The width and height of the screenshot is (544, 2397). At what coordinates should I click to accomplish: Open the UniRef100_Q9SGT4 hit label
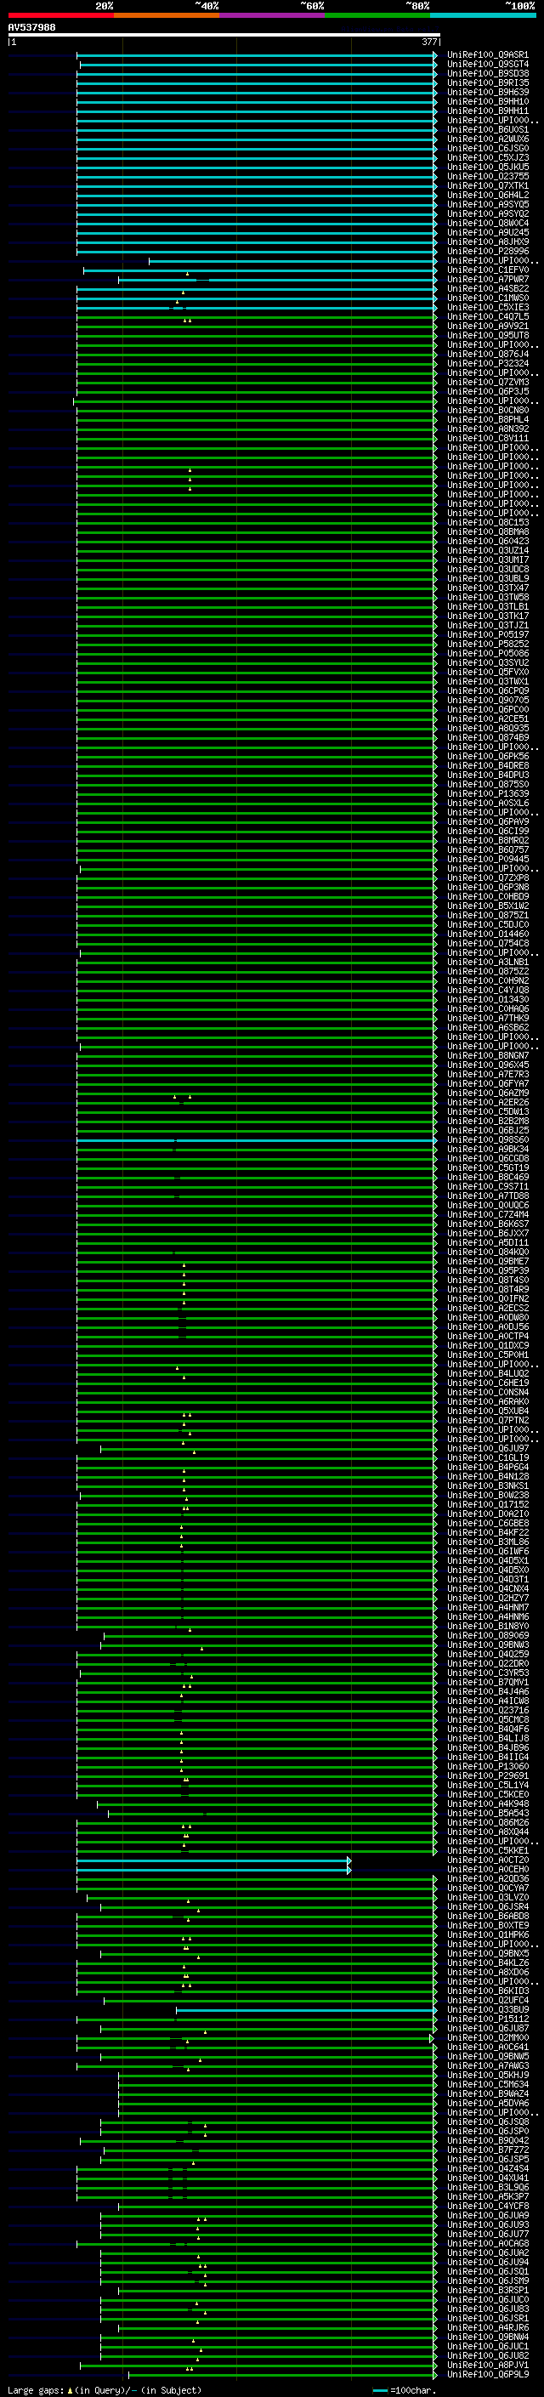pyautogui.click(x=488, y=65)
